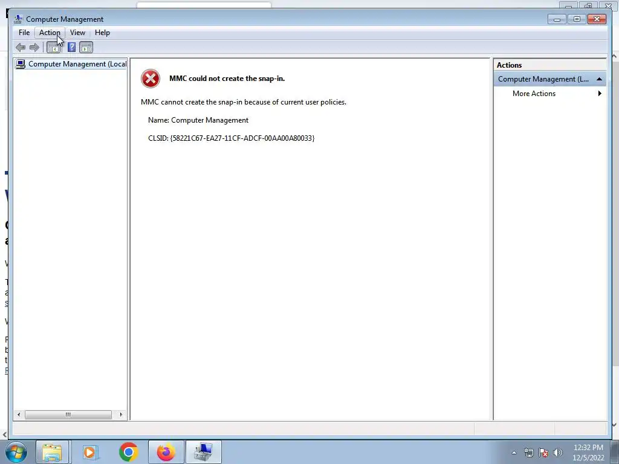619x464 pixels.
Task: Click the Action Center flag icon
Action: 543,453
